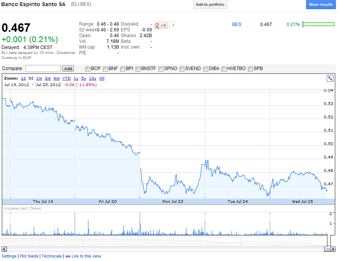Image resolution: width=339 pixels, height=261 pixels.
Task: Open the Settings link
Action: tap(9, 256)
